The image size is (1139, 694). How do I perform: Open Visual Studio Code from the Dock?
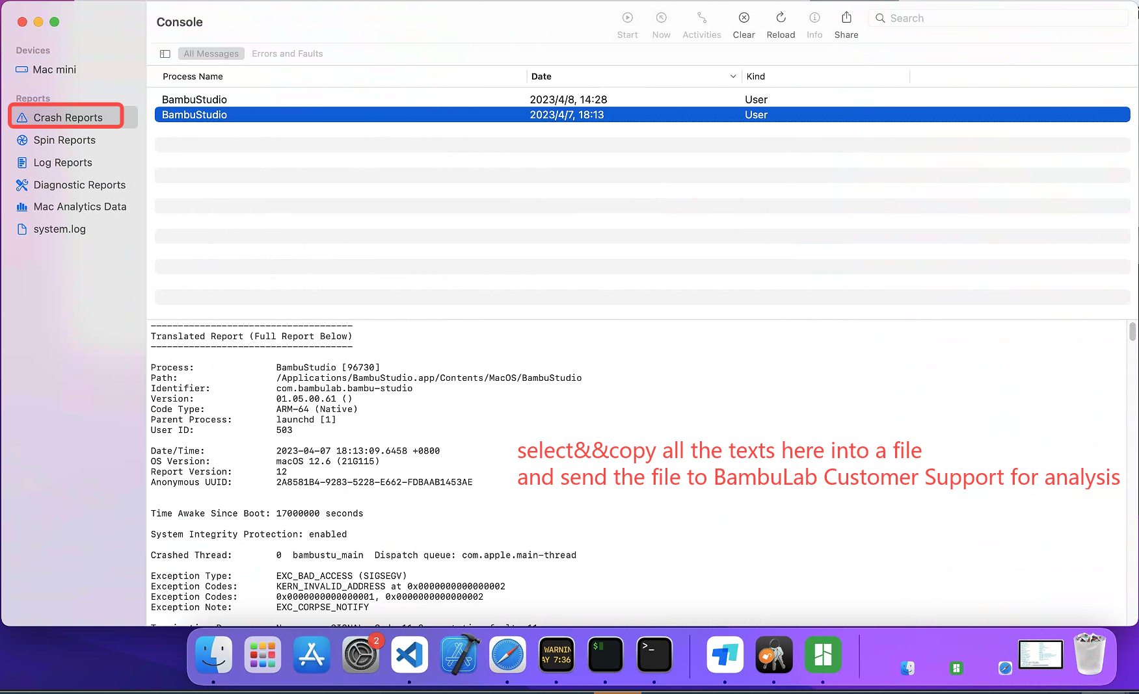[409, 655]
